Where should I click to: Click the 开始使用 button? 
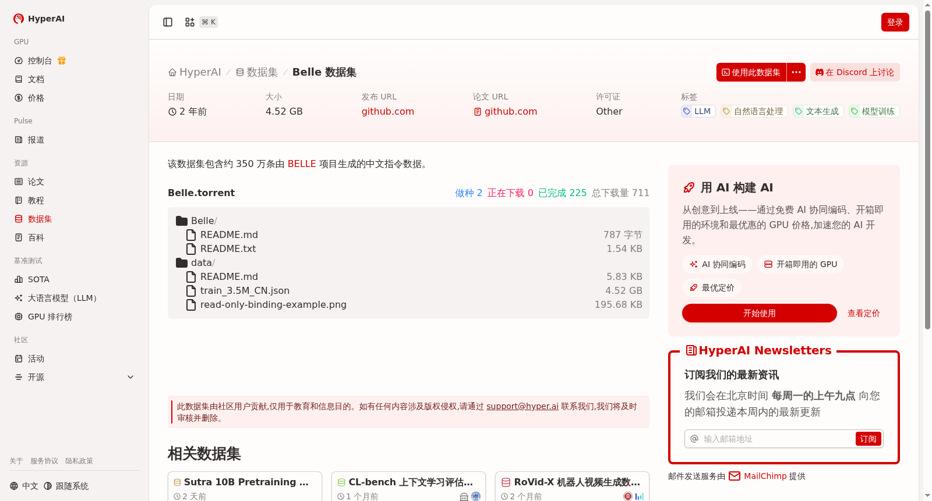click(x=760, y=313)
